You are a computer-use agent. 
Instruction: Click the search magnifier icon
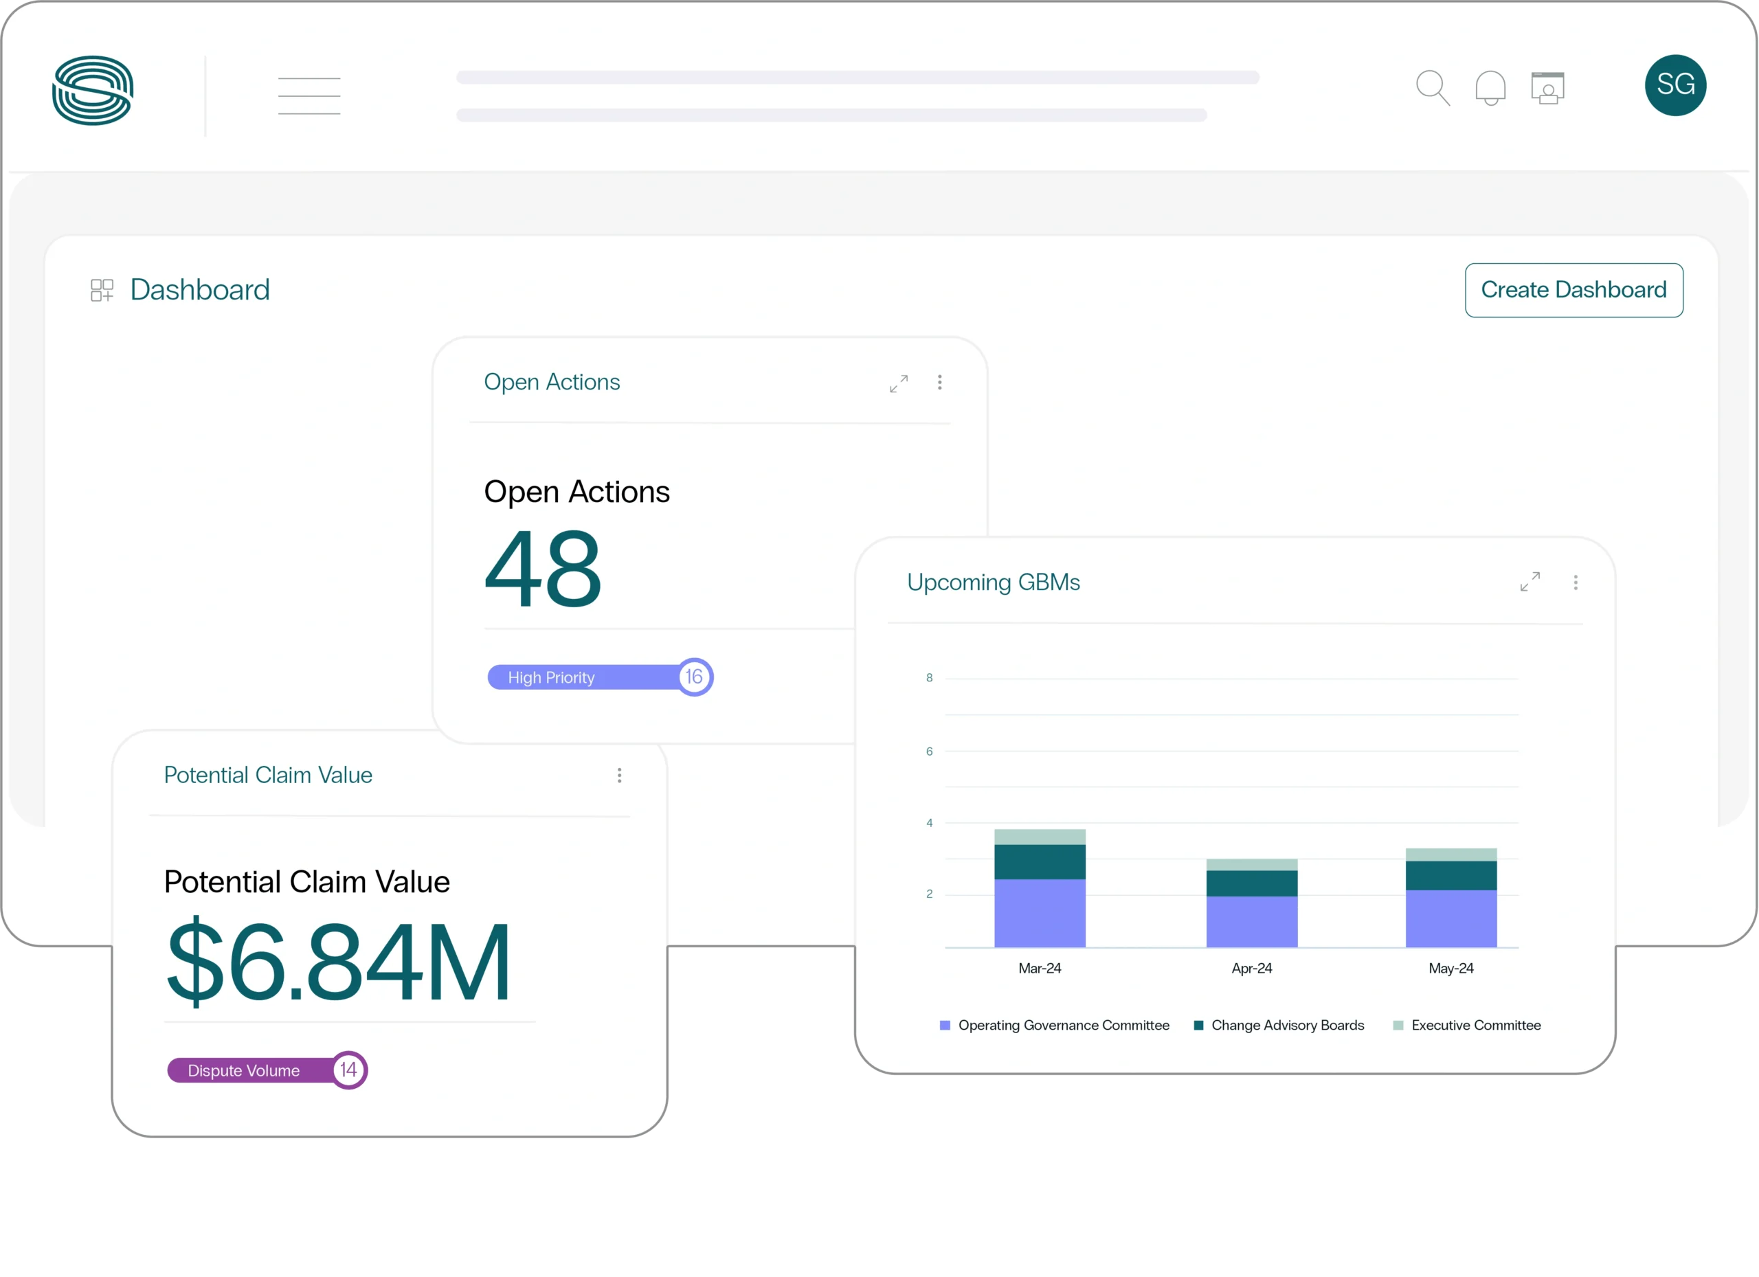coord(1432,88)
